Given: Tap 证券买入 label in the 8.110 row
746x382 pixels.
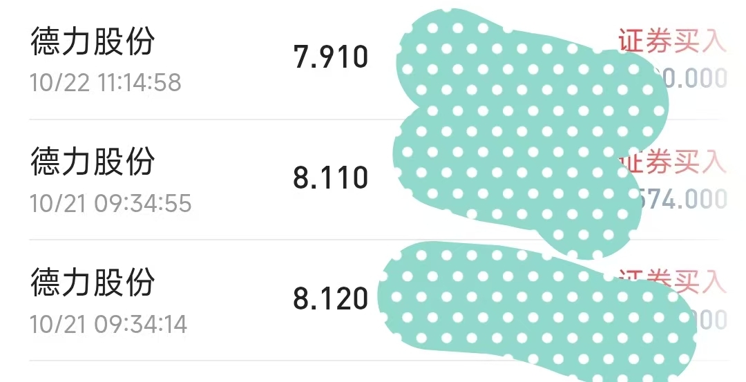Looking at the screenshot, I should pyautogui.click(x=680, y=162).
